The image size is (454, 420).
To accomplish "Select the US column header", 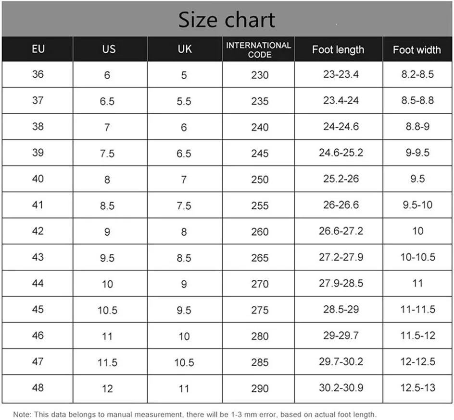I will [x=110, y=49].
